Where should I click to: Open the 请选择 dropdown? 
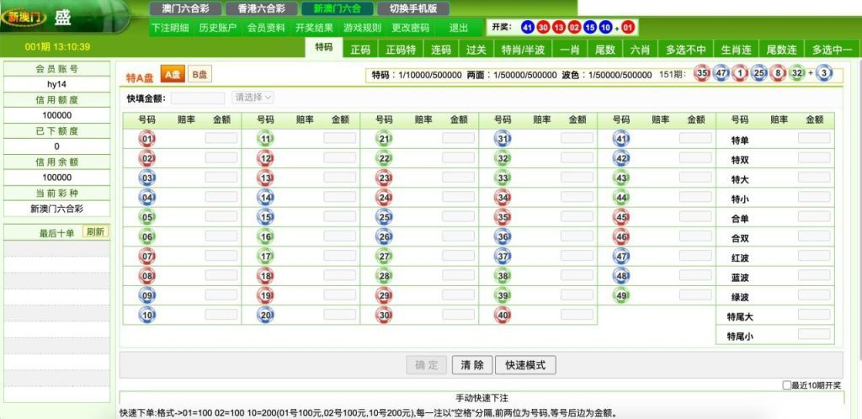coord(253,98)
